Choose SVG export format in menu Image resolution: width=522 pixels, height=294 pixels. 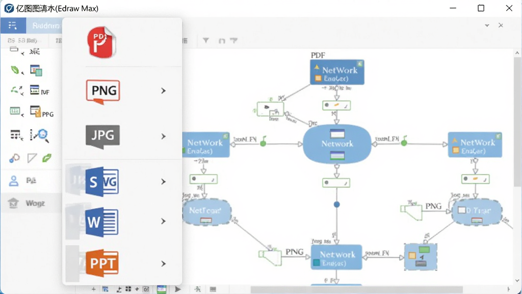coord(102,182)
